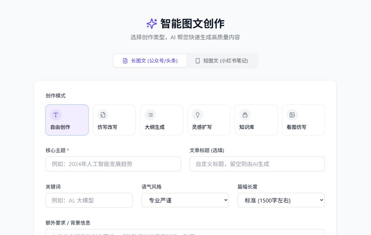371x235 pixels.
Task: Click the 篇幅长度 label
Action: point(247,187)
